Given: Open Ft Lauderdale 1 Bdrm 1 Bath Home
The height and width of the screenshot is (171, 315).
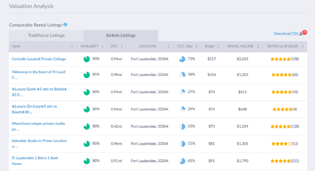Looking at the screenshot, I should click(36, 160).
